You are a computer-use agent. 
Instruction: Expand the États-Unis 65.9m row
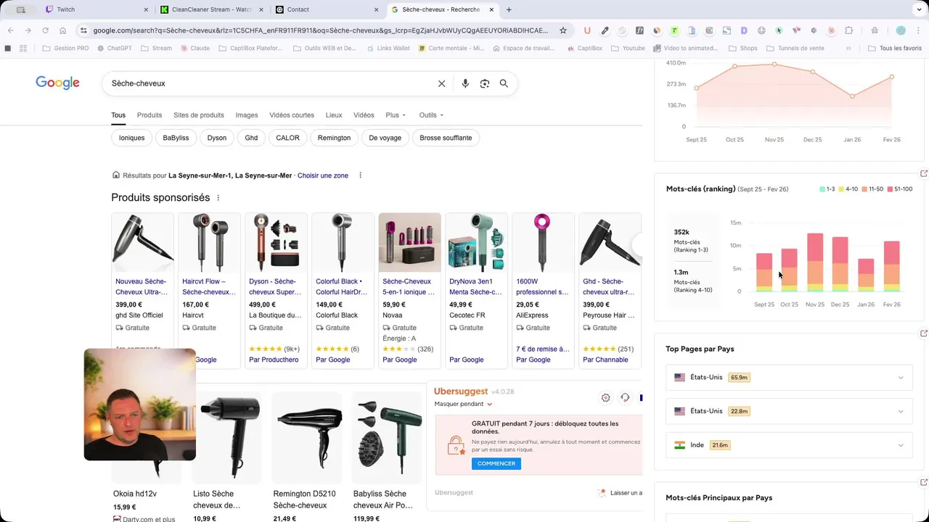pyautogui.click(x=789, y=378)
